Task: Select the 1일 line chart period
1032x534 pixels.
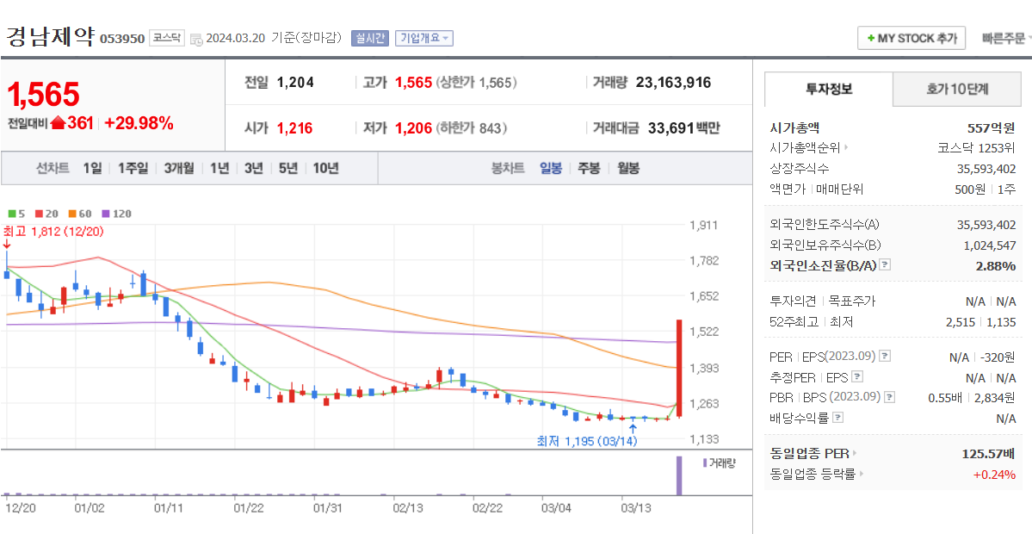Action: pyautogui.click(x=92, y=169)
